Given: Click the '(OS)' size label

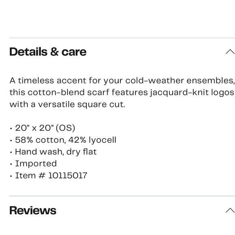Looking at the screenshot, I should (x=65, y=128).
